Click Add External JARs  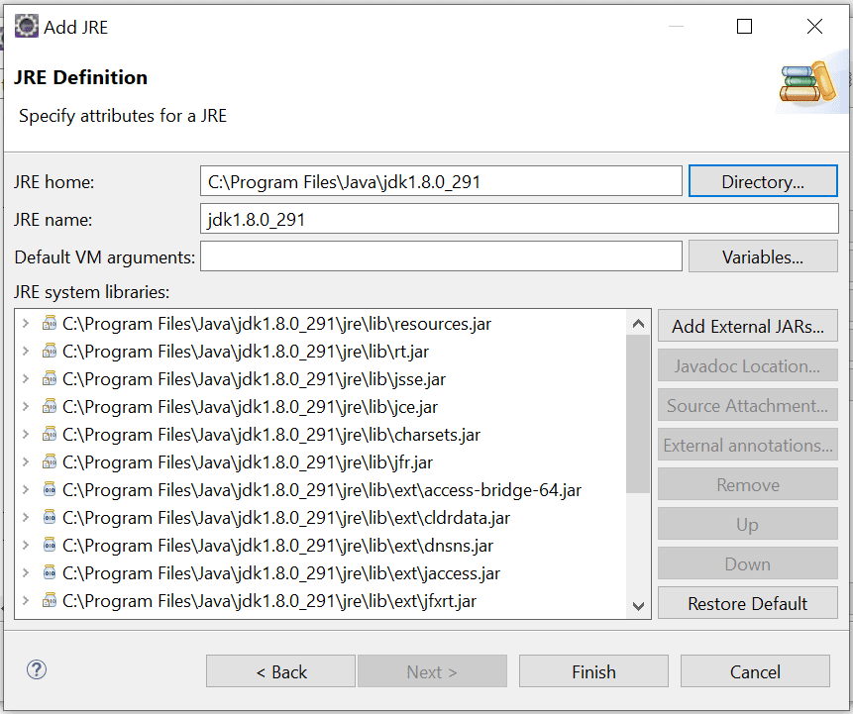coord(747,325)
